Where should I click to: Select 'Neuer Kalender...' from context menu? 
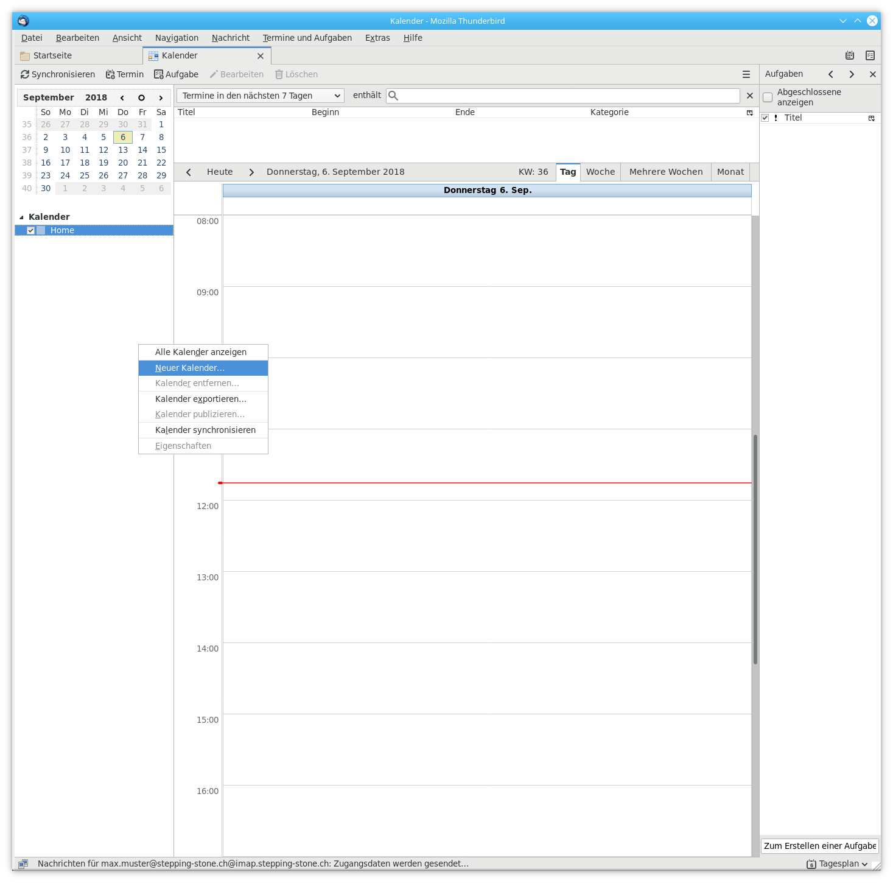tap(190, 368)
